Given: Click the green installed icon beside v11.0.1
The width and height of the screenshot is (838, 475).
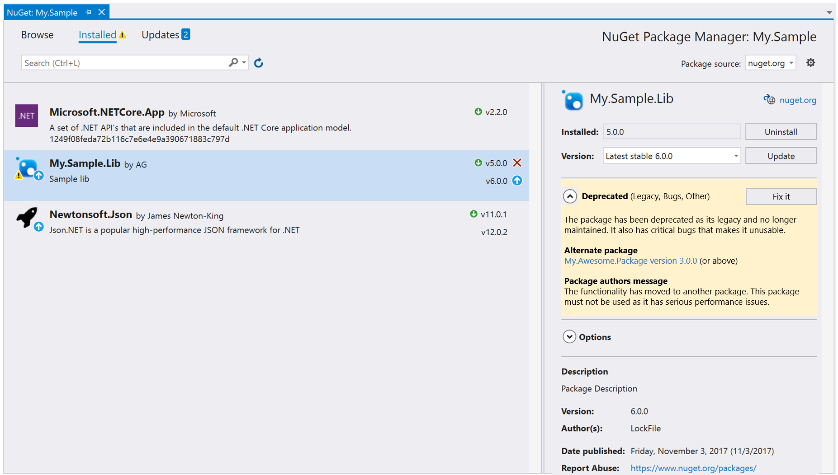Looking at the screenshot, I should tap(473, 214).
